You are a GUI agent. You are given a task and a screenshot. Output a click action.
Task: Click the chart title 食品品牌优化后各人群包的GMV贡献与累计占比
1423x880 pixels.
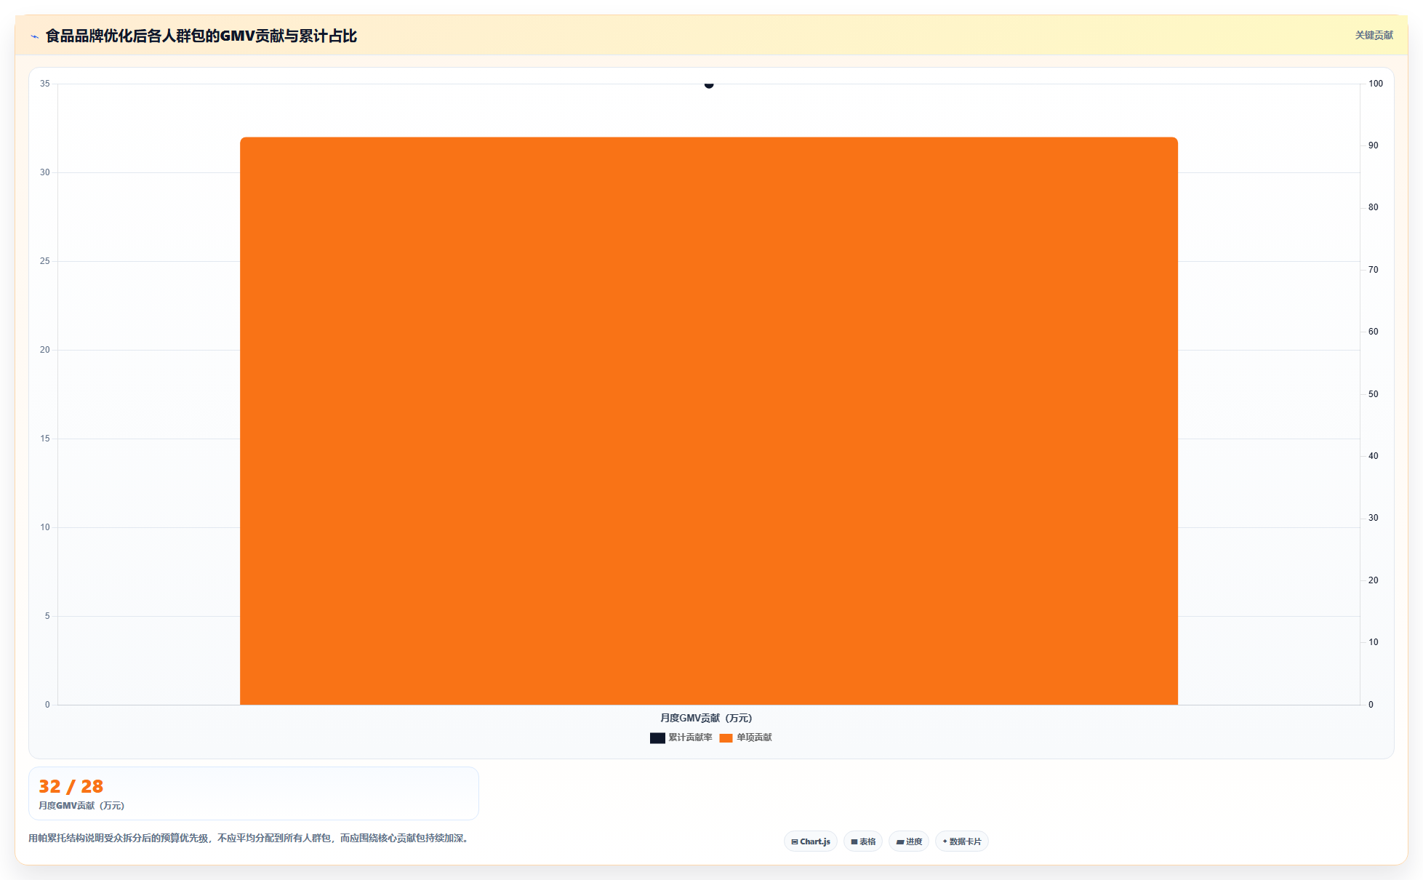(201, 36)
